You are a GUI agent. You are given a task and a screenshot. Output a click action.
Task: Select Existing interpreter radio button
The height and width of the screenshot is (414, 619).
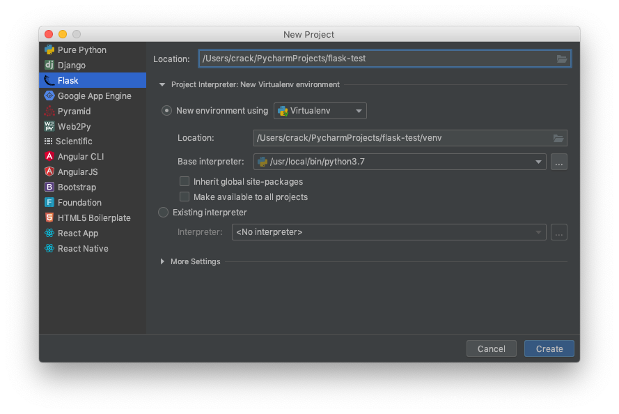tap(163, 213)
